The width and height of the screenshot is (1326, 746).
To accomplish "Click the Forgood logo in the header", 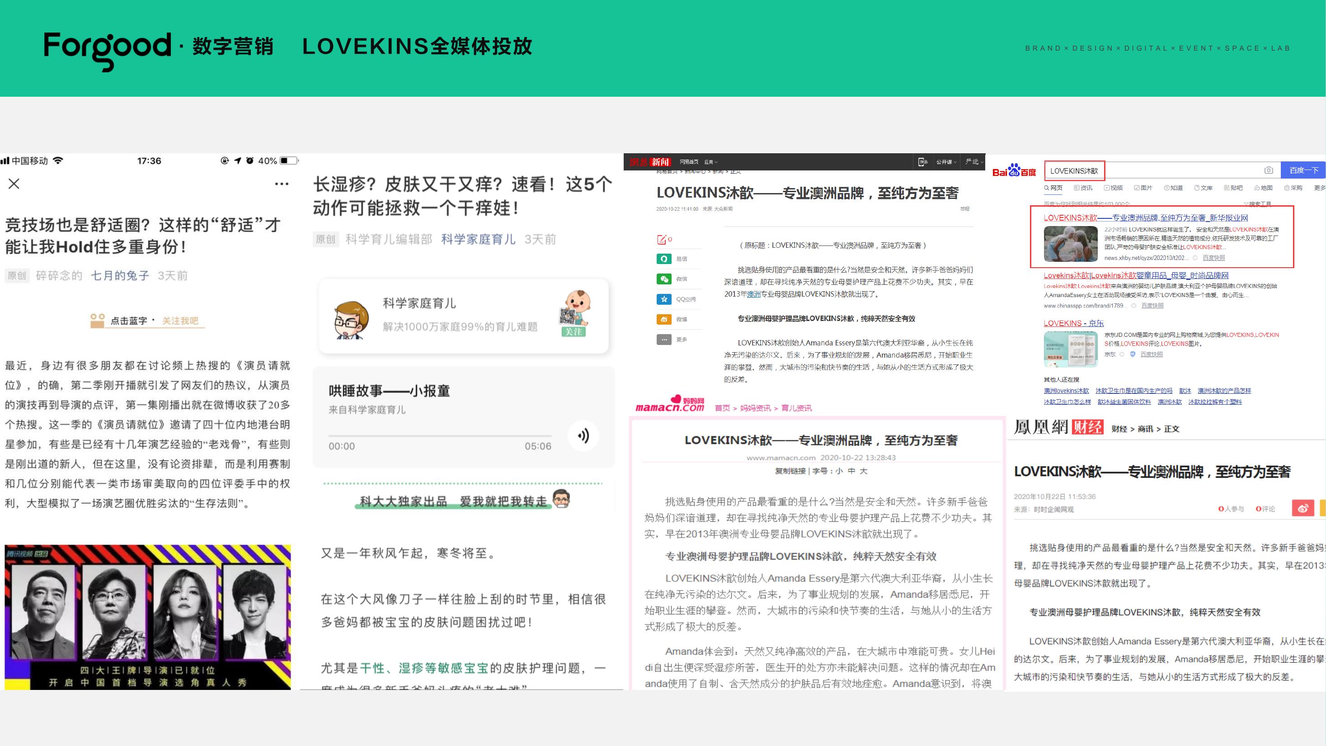I will point(107,52).
